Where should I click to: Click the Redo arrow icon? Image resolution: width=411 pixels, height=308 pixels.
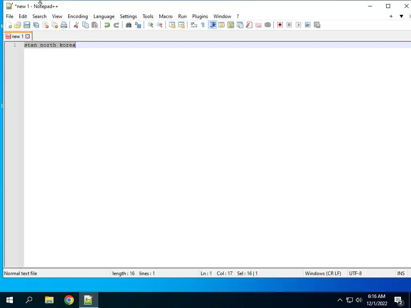point(116,25)
